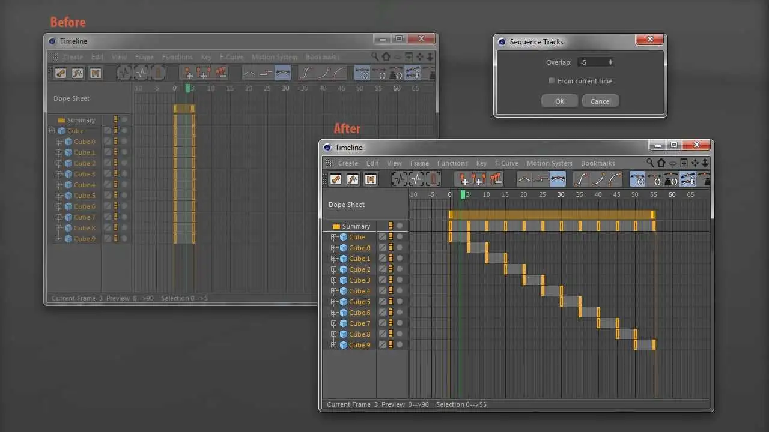Expand the Cube.4 track in After window
Screen dimensions: 769x432
334,291
